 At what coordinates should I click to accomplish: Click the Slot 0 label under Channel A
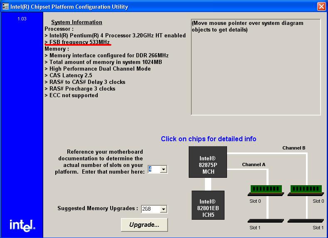click(255, 201)
